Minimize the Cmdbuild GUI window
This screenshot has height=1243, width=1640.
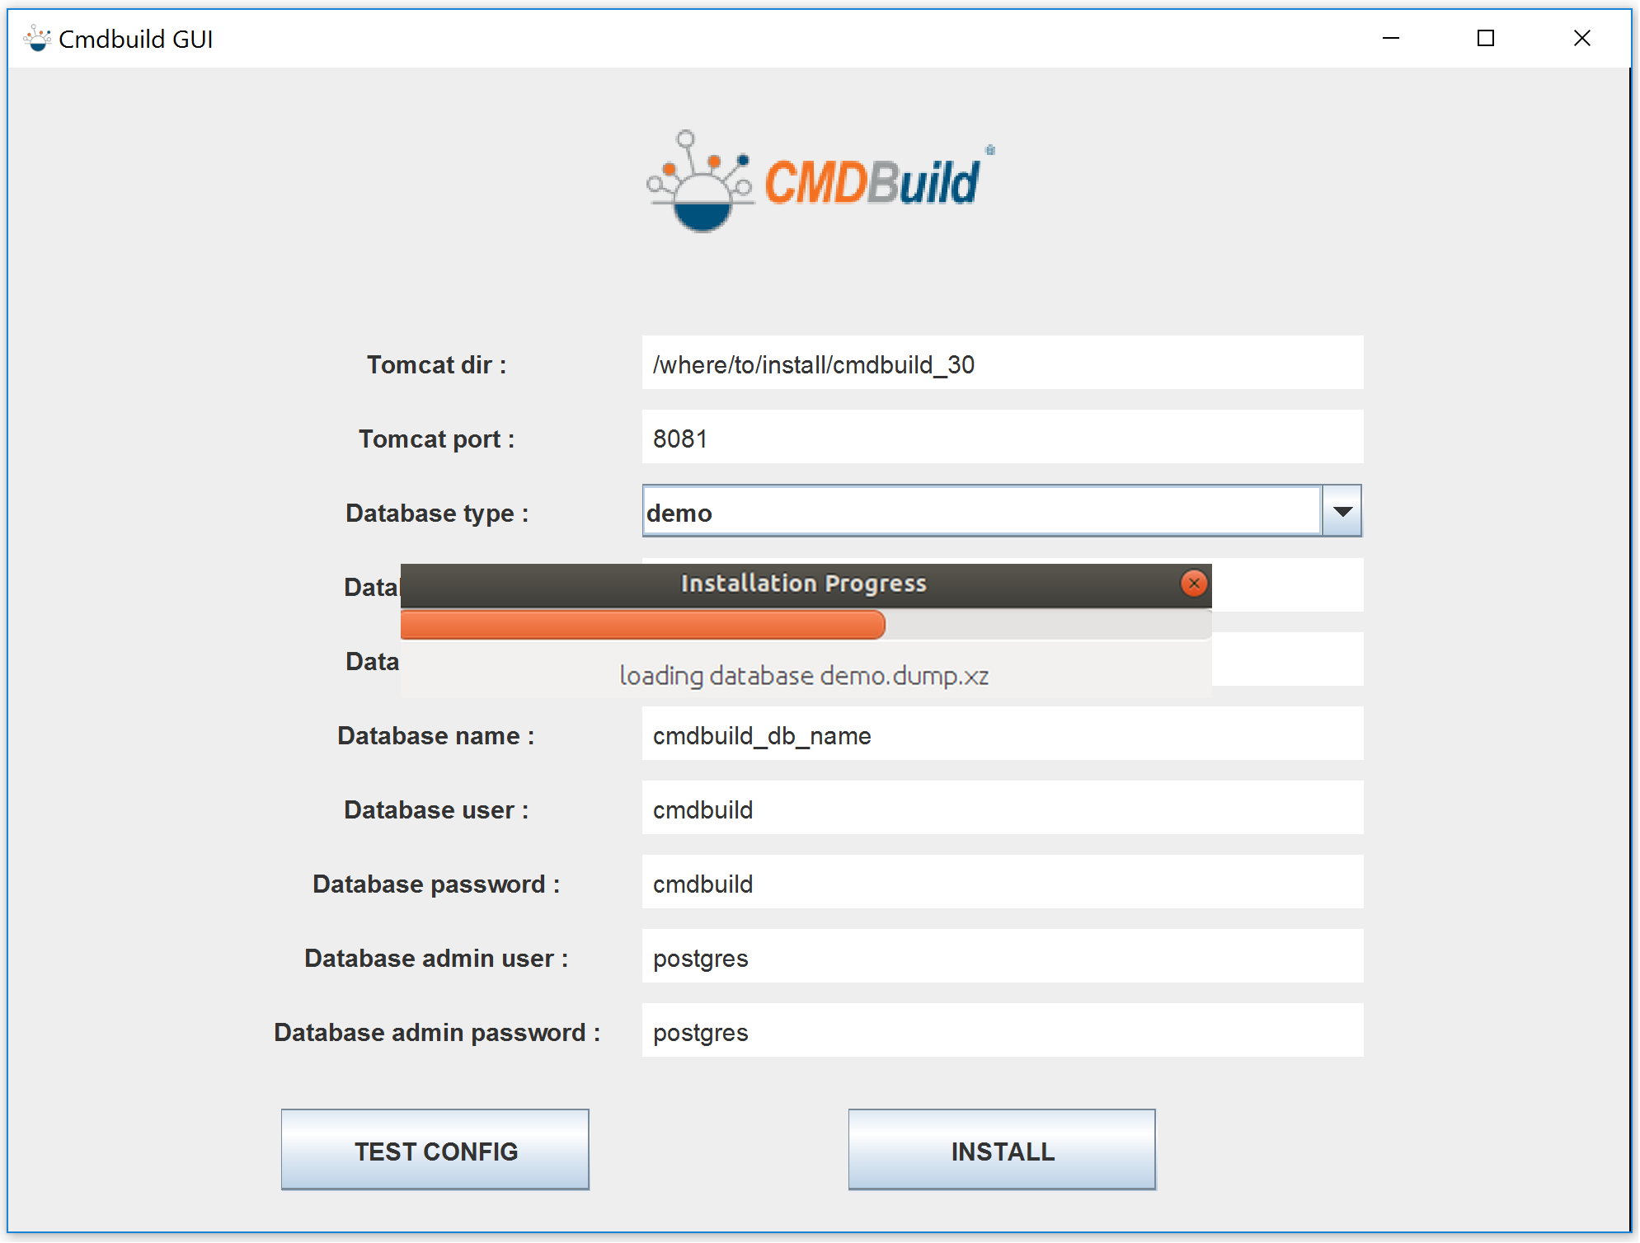pyautogui.click(x=1391, y=38)
